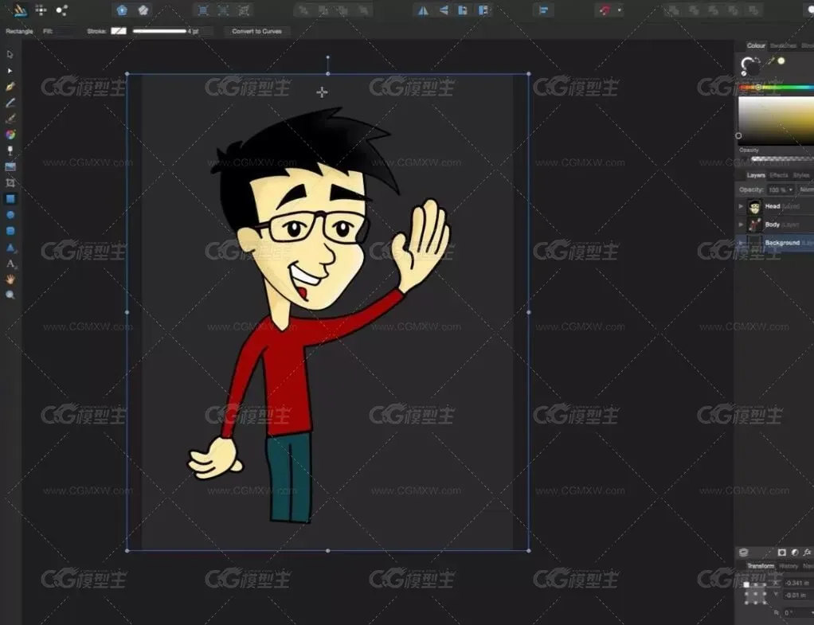
Task: Open the Alignment options icon
Action: (543, 10)
